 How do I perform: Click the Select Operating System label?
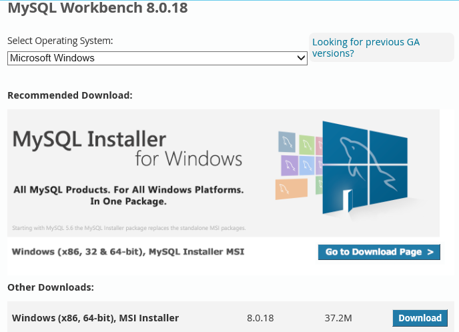coord(60,41)
